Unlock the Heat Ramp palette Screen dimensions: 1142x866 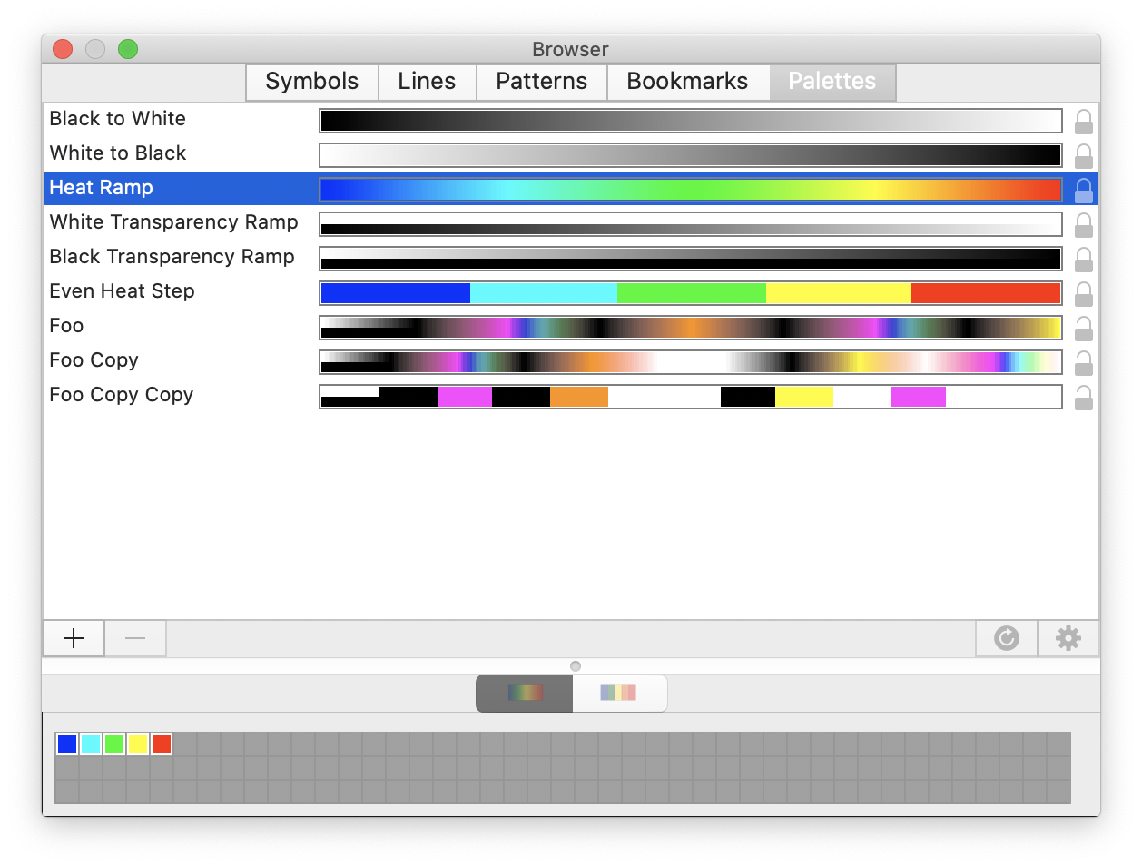click(x=1084, y=190)
